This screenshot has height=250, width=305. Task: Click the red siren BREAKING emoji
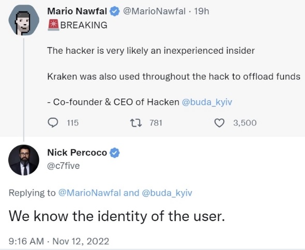(x=53, y=25)
